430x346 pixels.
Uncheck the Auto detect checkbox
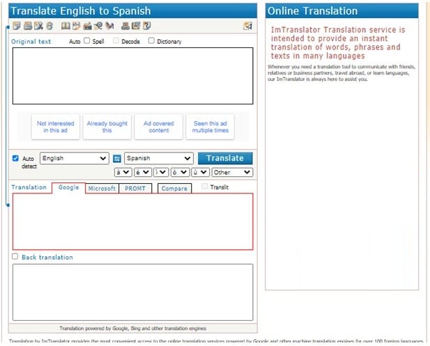[x=15, y=158]
